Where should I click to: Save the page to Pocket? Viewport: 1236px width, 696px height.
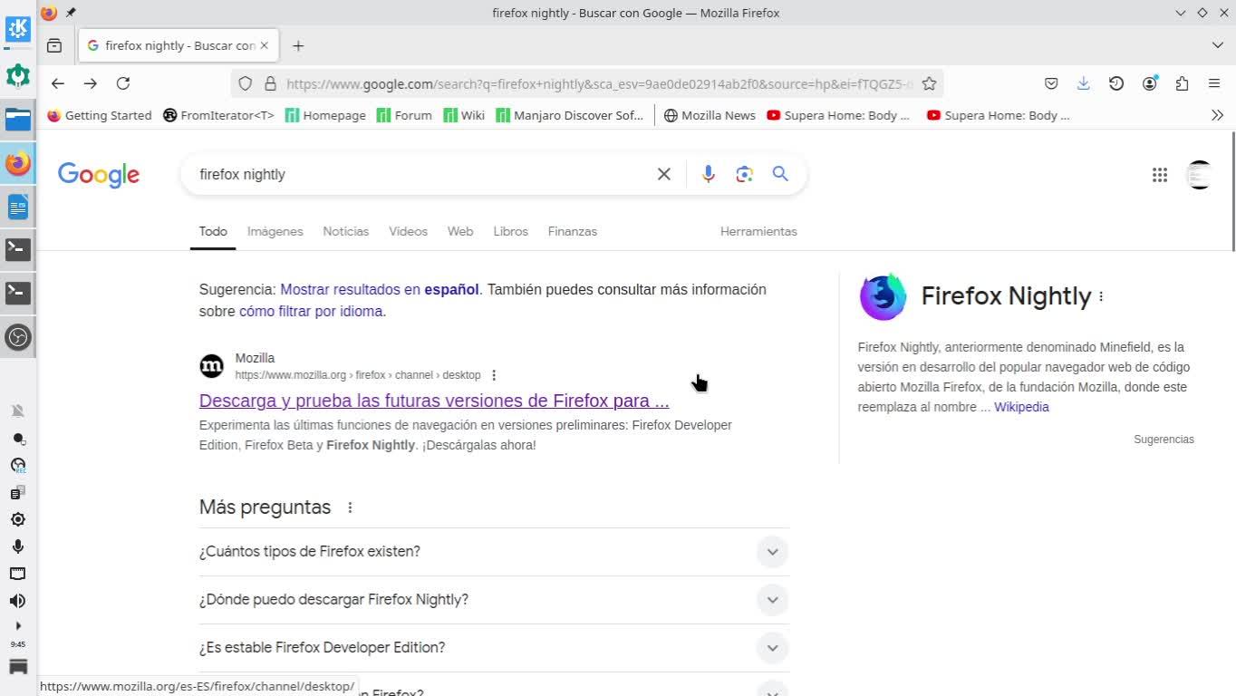1051,83
